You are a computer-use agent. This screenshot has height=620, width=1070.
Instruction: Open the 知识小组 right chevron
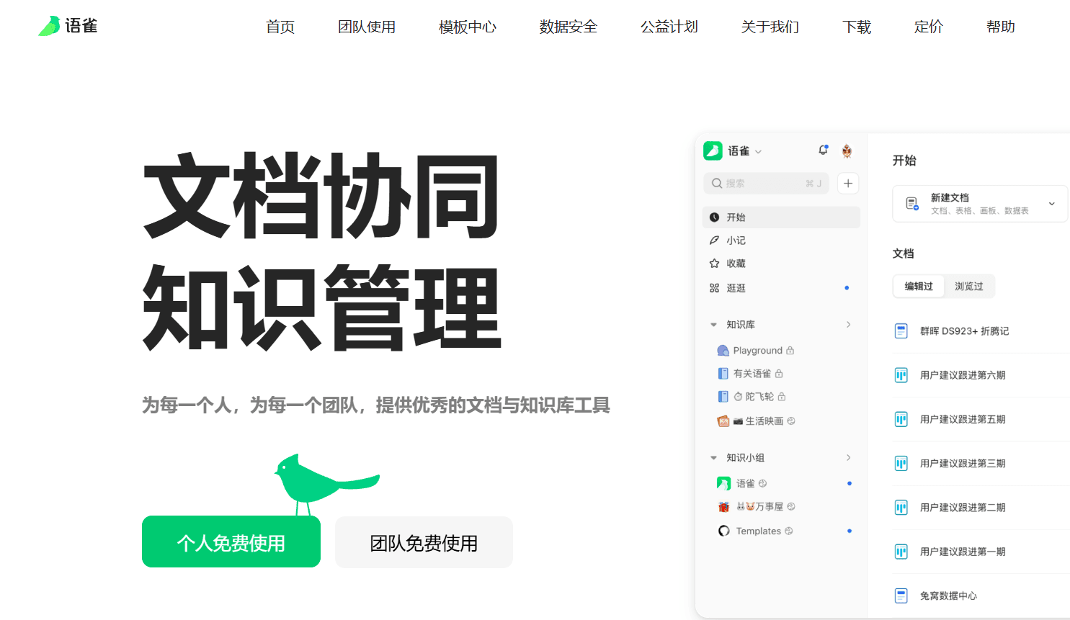pyautogui.click(x=849, y=458)
